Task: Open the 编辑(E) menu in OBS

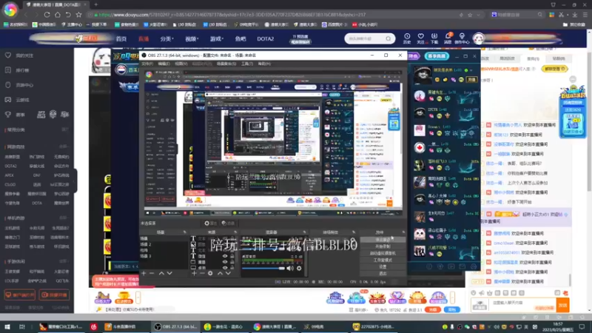Action: [164, 64]
